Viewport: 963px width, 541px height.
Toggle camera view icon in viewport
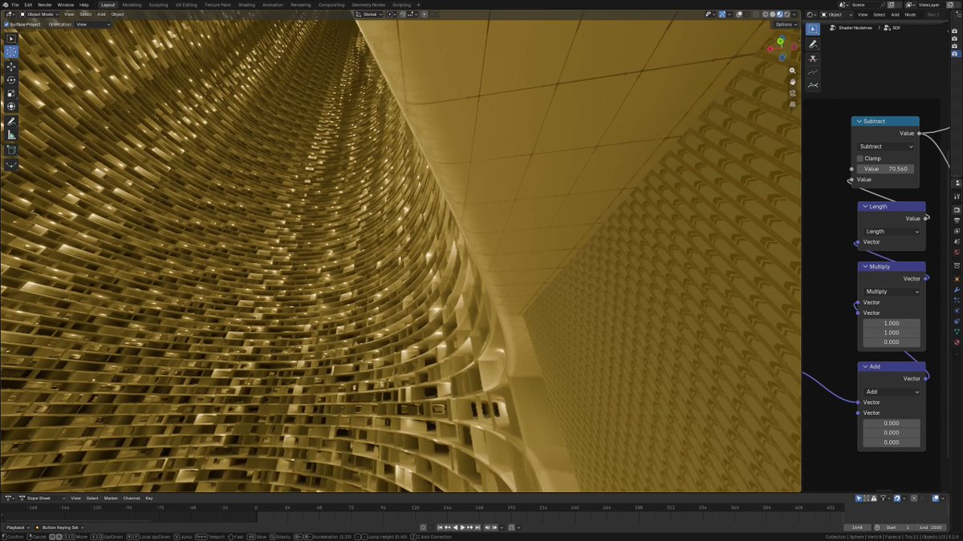pos(793,92)
